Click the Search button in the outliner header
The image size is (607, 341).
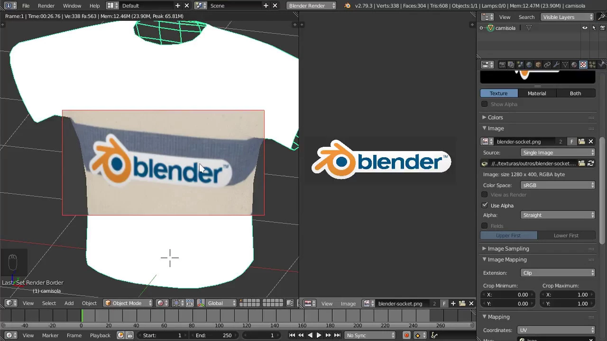[526, 17]
